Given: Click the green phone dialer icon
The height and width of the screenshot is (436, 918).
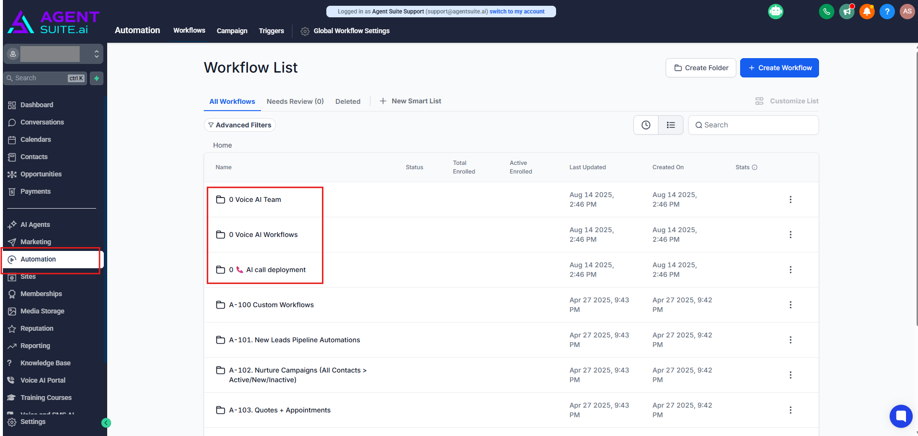Looking at the screenshot, I should (826, 11).
